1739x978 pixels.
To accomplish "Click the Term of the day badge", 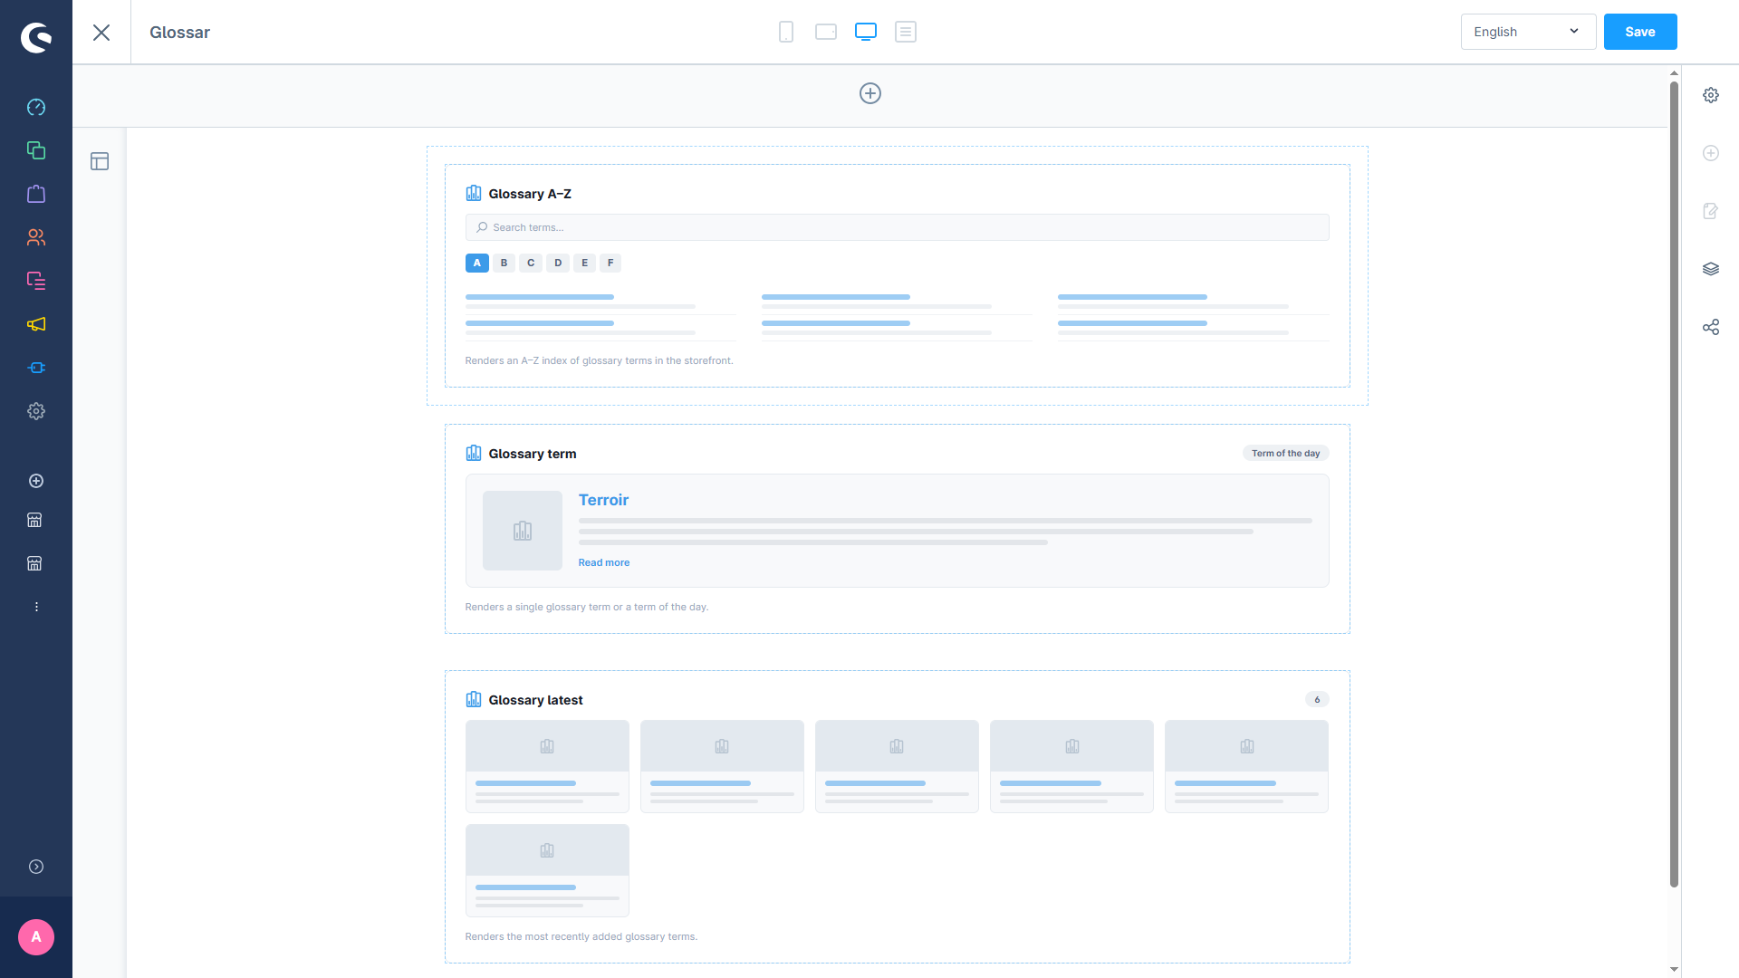I will 1285,453.
